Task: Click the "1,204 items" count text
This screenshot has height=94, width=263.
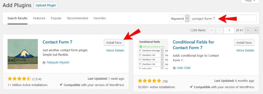Action: click(198, 30)
